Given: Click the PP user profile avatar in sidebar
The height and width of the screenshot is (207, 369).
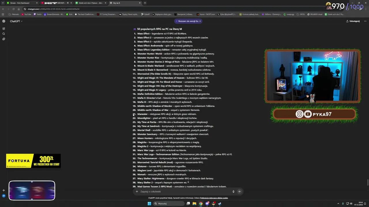Looking at the screenshot, I should click(4, 196).
